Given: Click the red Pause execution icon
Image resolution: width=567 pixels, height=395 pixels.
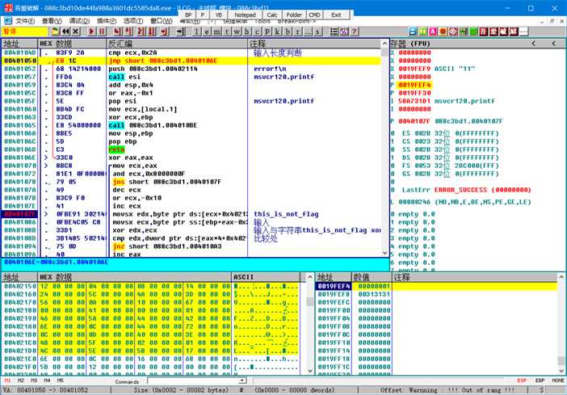Looking at the screenshot, I should point(102,32).
